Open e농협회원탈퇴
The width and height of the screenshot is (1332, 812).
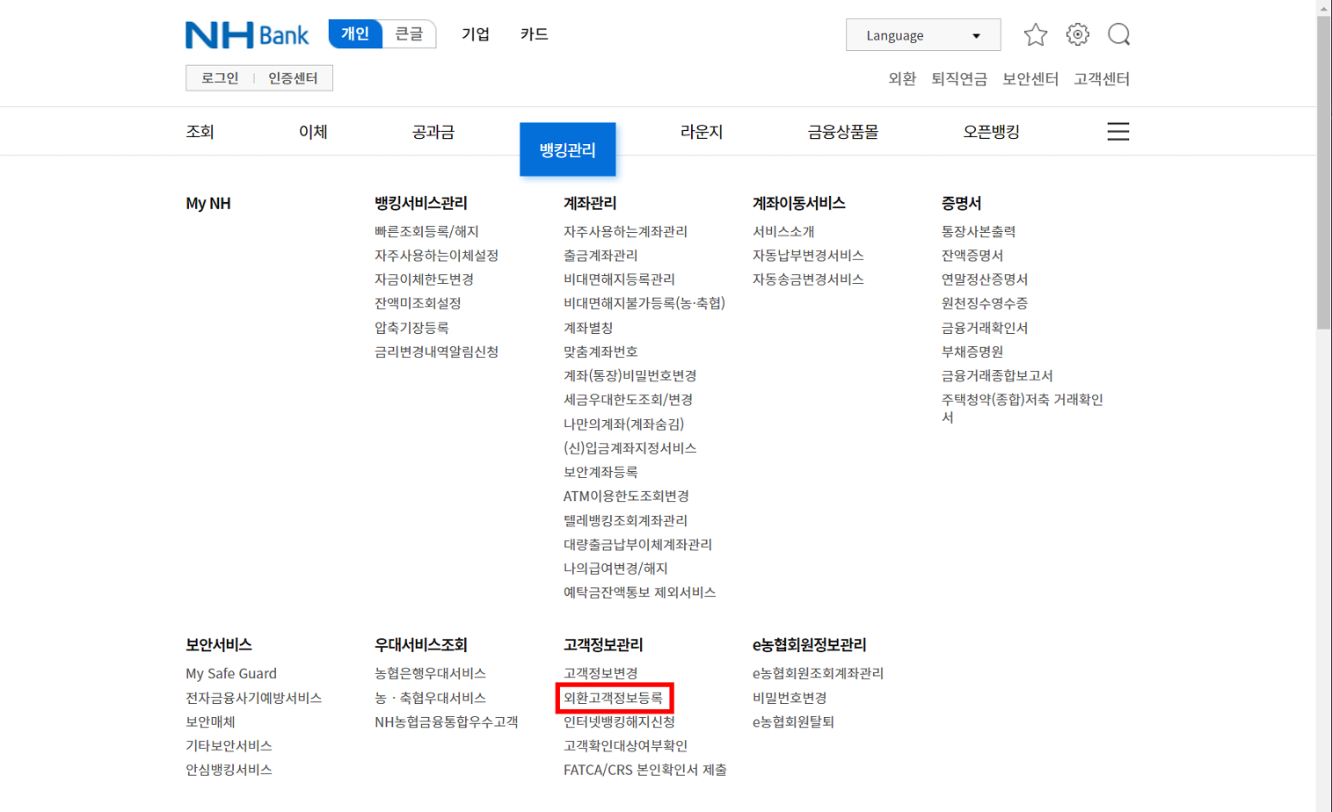pos(793,721)
